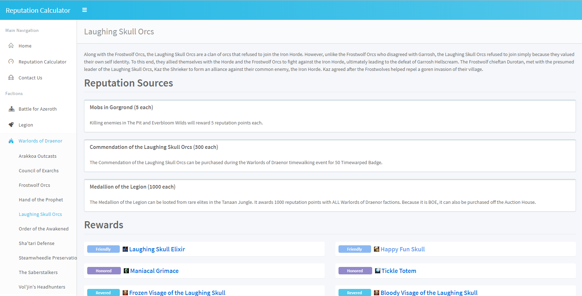The width and height of the screenshot is (582, 296).
Task: Click Honored badge beside Tickle Totem
Action: tap(355, 271)
